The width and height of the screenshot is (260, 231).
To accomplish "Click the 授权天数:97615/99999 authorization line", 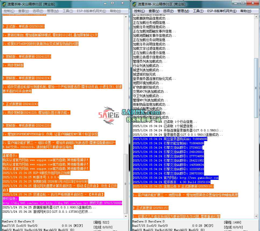I will click(x=62, y=203).
